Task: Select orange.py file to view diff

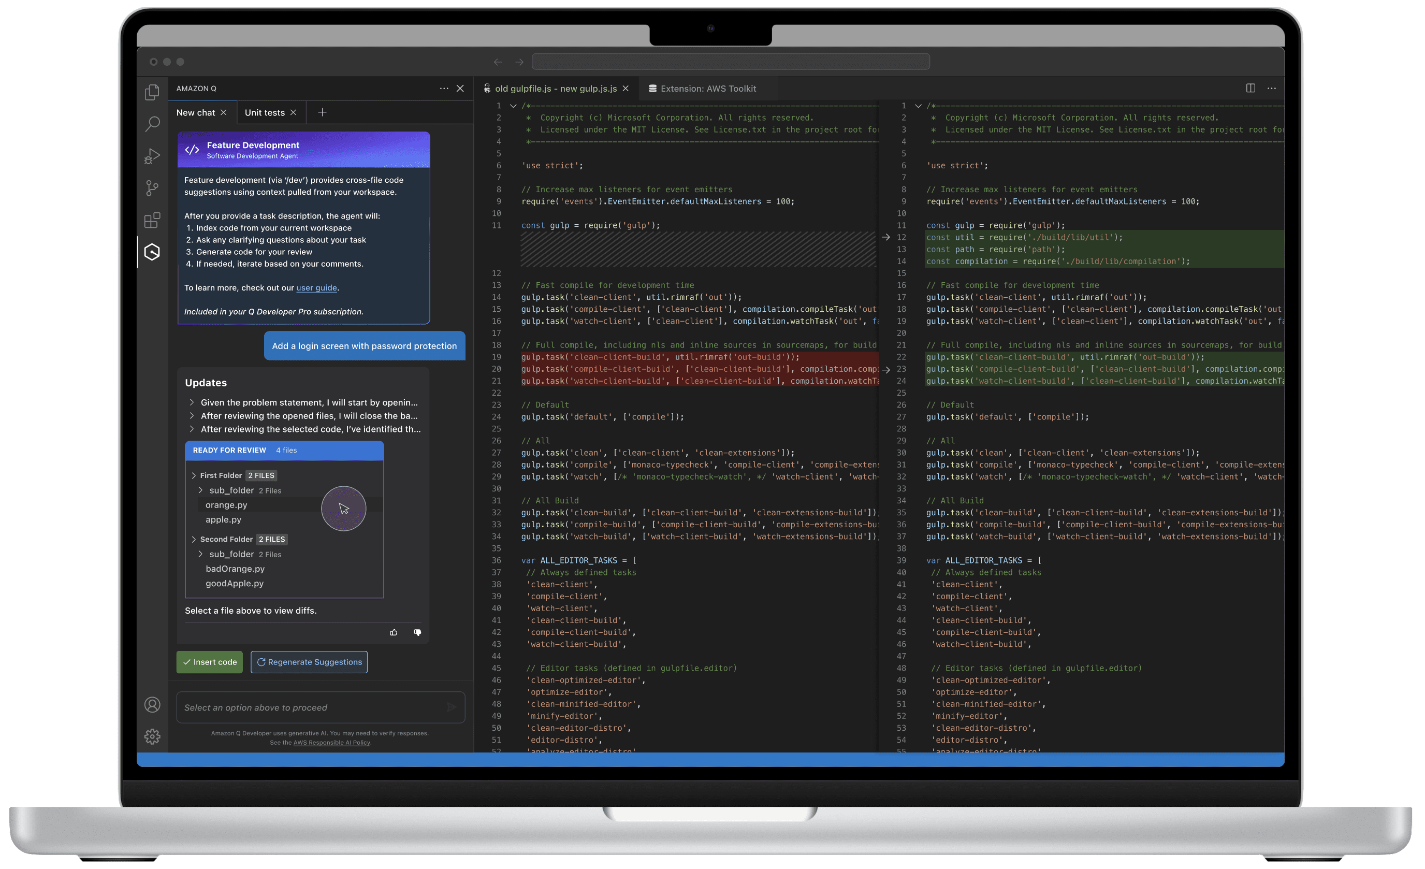Action: (226, 504)
